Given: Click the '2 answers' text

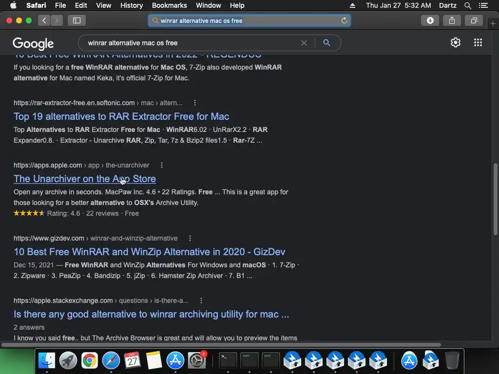Looking at the screenshot, I should coord(29,327).
